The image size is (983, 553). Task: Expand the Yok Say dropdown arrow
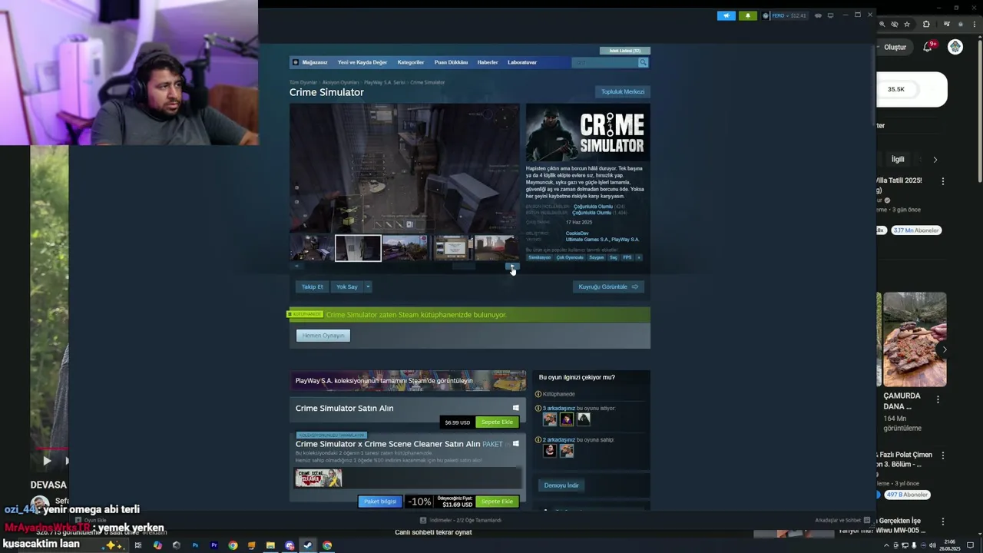pyautogui.click(x=368, y=286)
